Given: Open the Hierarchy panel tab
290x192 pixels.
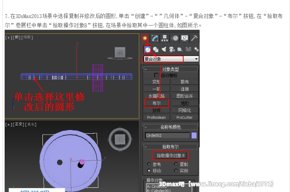Looking at the screenshot, I should 165,38.
